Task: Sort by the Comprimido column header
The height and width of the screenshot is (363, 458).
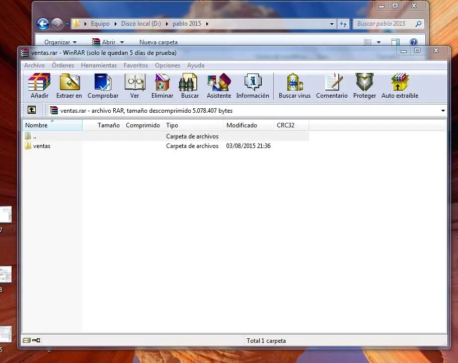Action: coord(143,125)
